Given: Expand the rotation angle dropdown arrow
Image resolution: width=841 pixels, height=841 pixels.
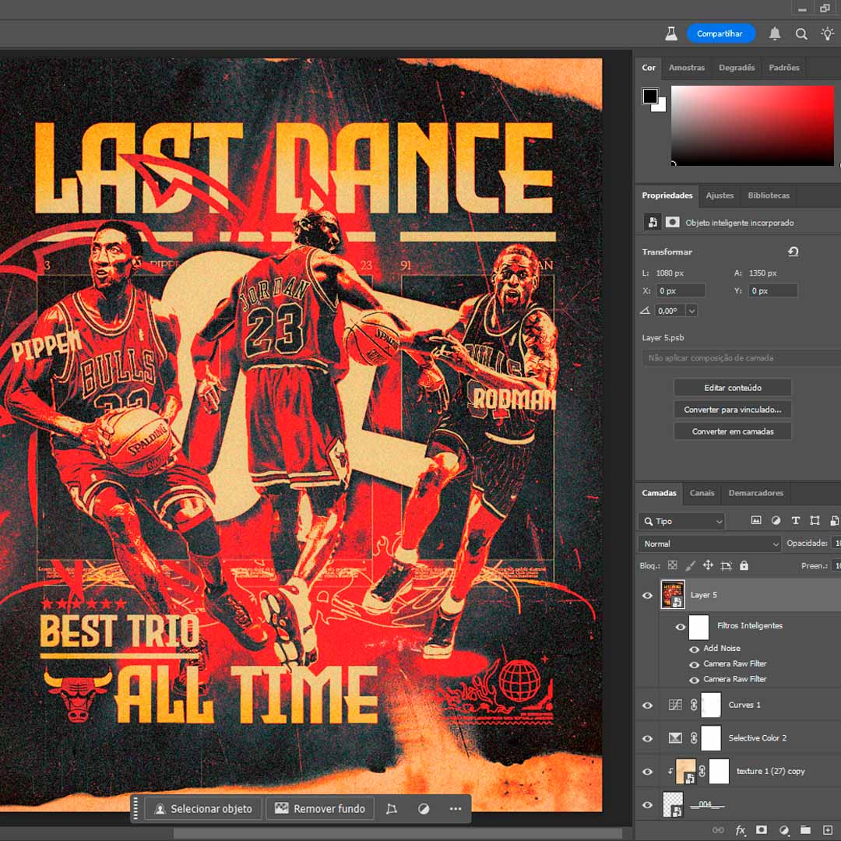Looking at the screenshot, I should coord(691,311).
